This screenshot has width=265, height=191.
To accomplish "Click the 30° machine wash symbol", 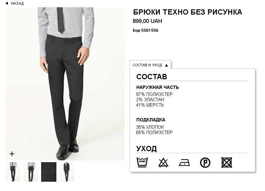I will click(142, 162).
